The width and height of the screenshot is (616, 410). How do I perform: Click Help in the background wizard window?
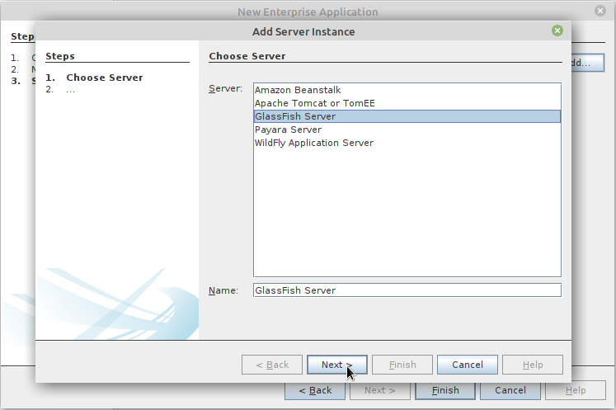[x=576, y=390]
